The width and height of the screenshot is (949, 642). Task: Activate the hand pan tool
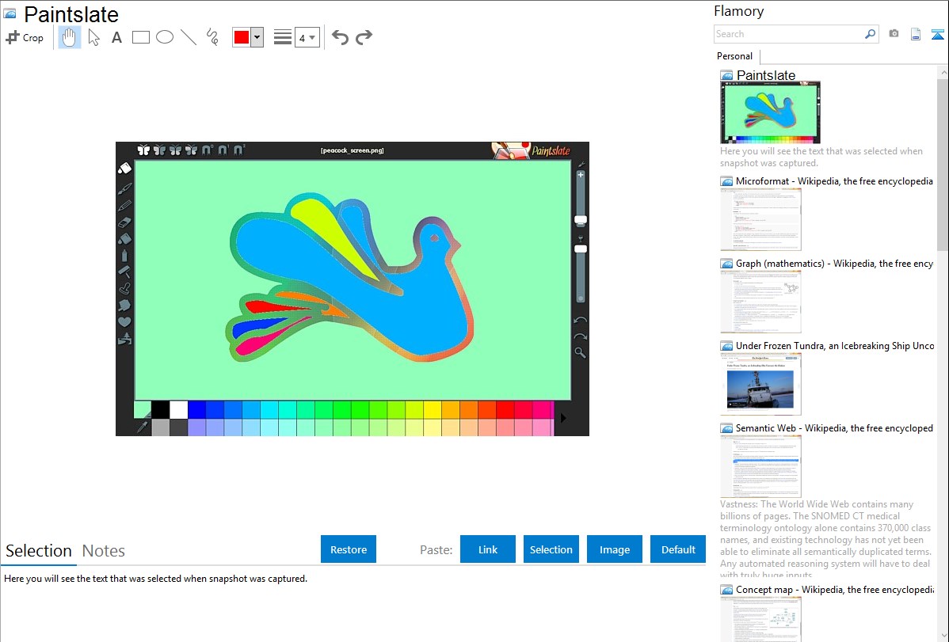pyautogui.click(x=70, y=37)
